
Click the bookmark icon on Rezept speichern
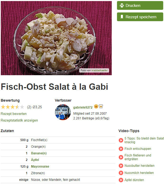pyautogui.click(x=122, y=17)
